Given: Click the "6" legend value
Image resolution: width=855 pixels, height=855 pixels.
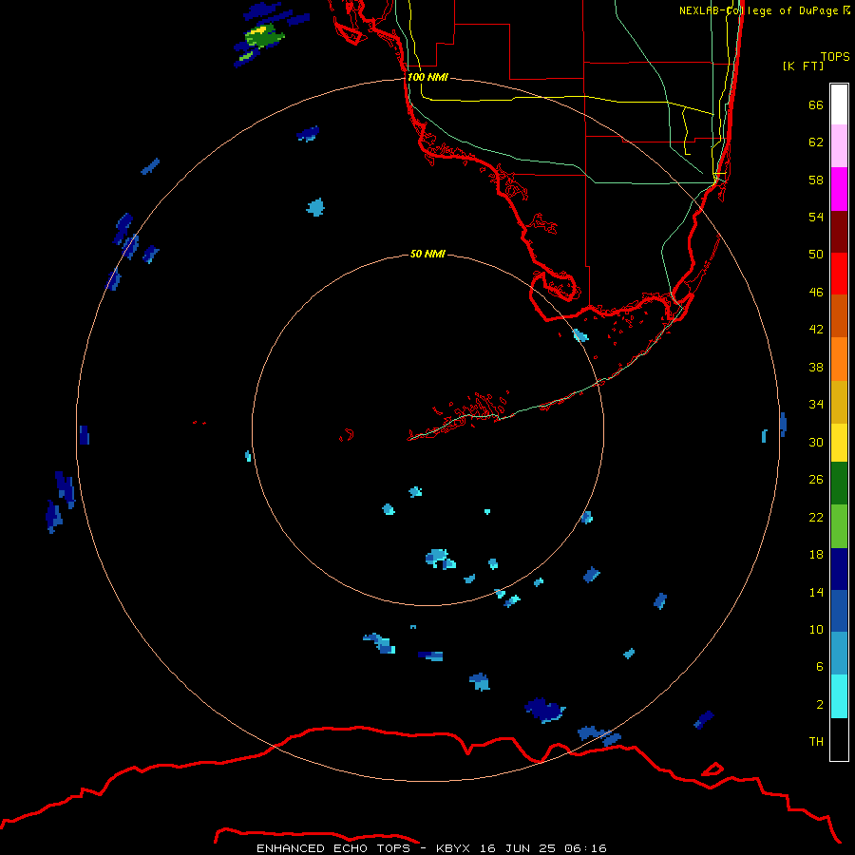Looking at the screenshot, I should click(820, 667).
